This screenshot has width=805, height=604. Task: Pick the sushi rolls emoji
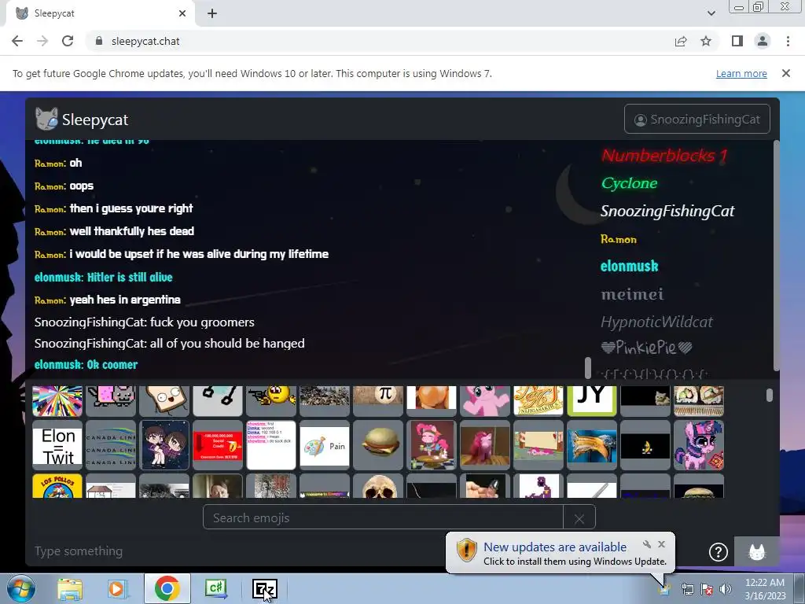point(698,400)
